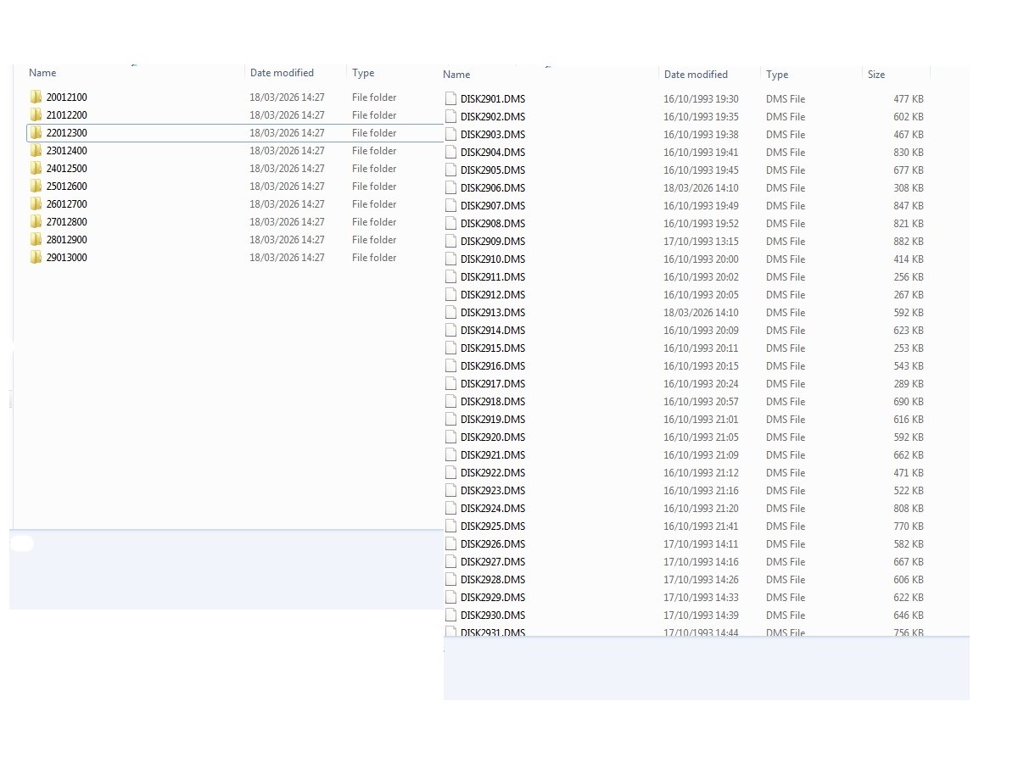Click right pane Name column header

456,75
